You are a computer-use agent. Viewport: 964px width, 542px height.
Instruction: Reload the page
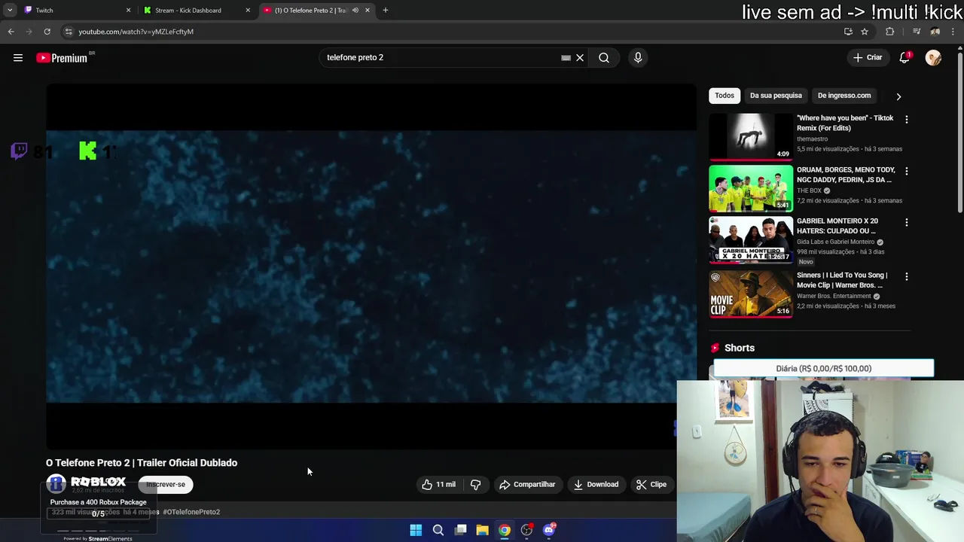(47, 32)
